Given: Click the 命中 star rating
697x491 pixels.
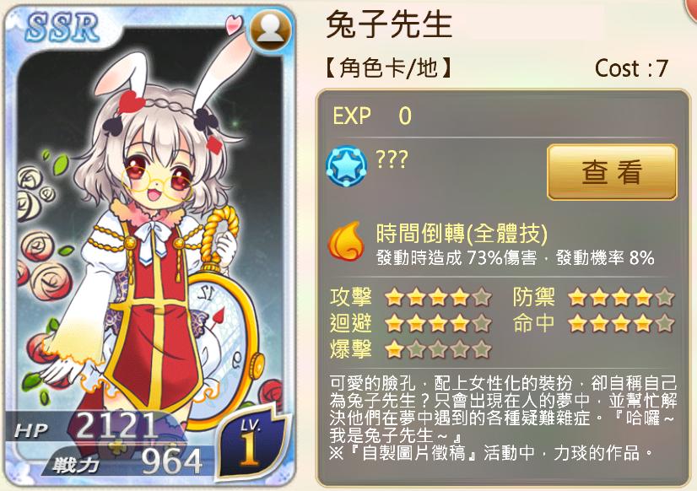Looking at the screenshot, I should pyautogui.click(x=621, y=323).
